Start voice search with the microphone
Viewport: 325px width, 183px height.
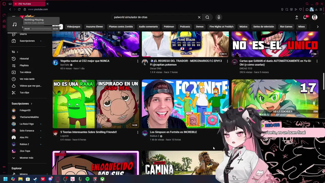219,17
